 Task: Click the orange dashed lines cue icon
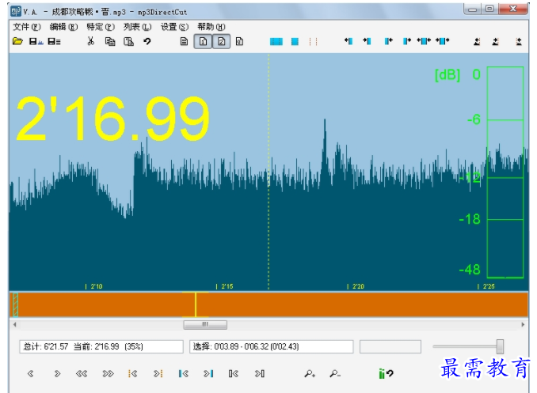(x=313, y=41)
